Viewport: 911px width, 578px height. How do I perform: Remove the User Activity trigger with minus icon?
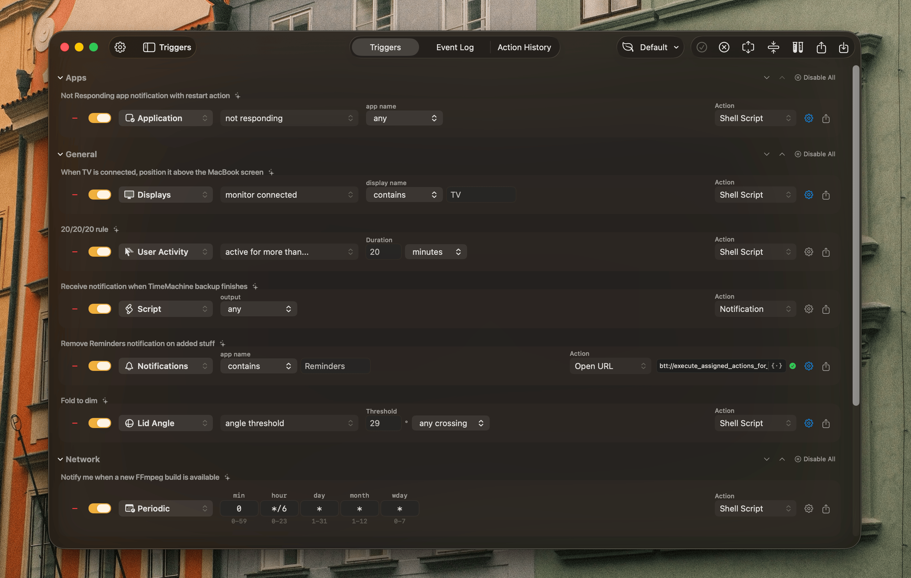click(x=74, y=252)
